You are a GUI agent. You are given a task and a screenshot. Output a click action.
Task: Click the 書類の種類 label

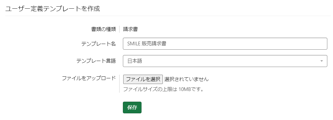tap(104, 29)
